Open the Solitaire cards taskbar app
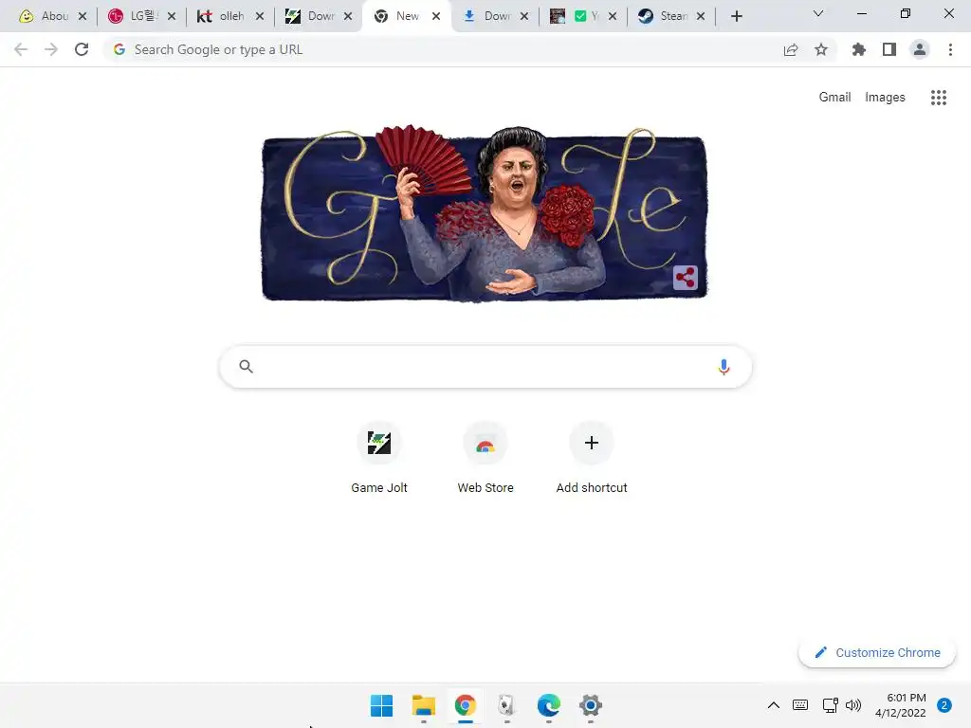Screen dimensions: 971x728 506,705
